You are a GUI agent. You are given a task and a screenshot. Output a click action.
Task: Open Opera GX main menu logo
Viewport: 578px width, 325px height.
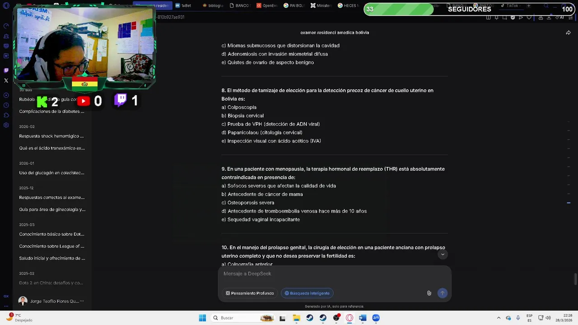tap(6, 6)
